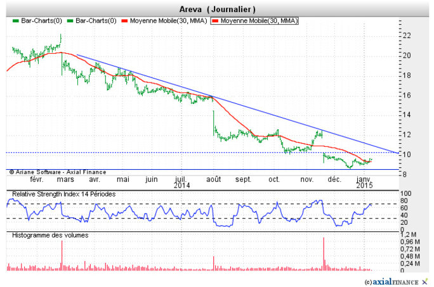Image resolution: width=434 pixels, height=287 pixels.
Task: Click the tallest red volume spike in December
Action: click(x=324, y=252)
